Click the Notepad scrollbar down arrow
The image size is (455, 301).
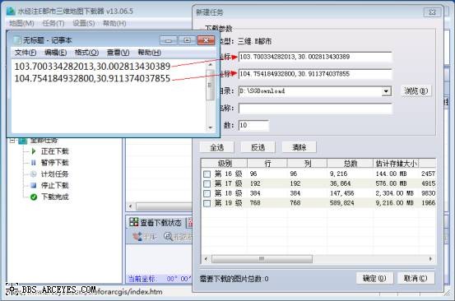(x=211, y=127)
